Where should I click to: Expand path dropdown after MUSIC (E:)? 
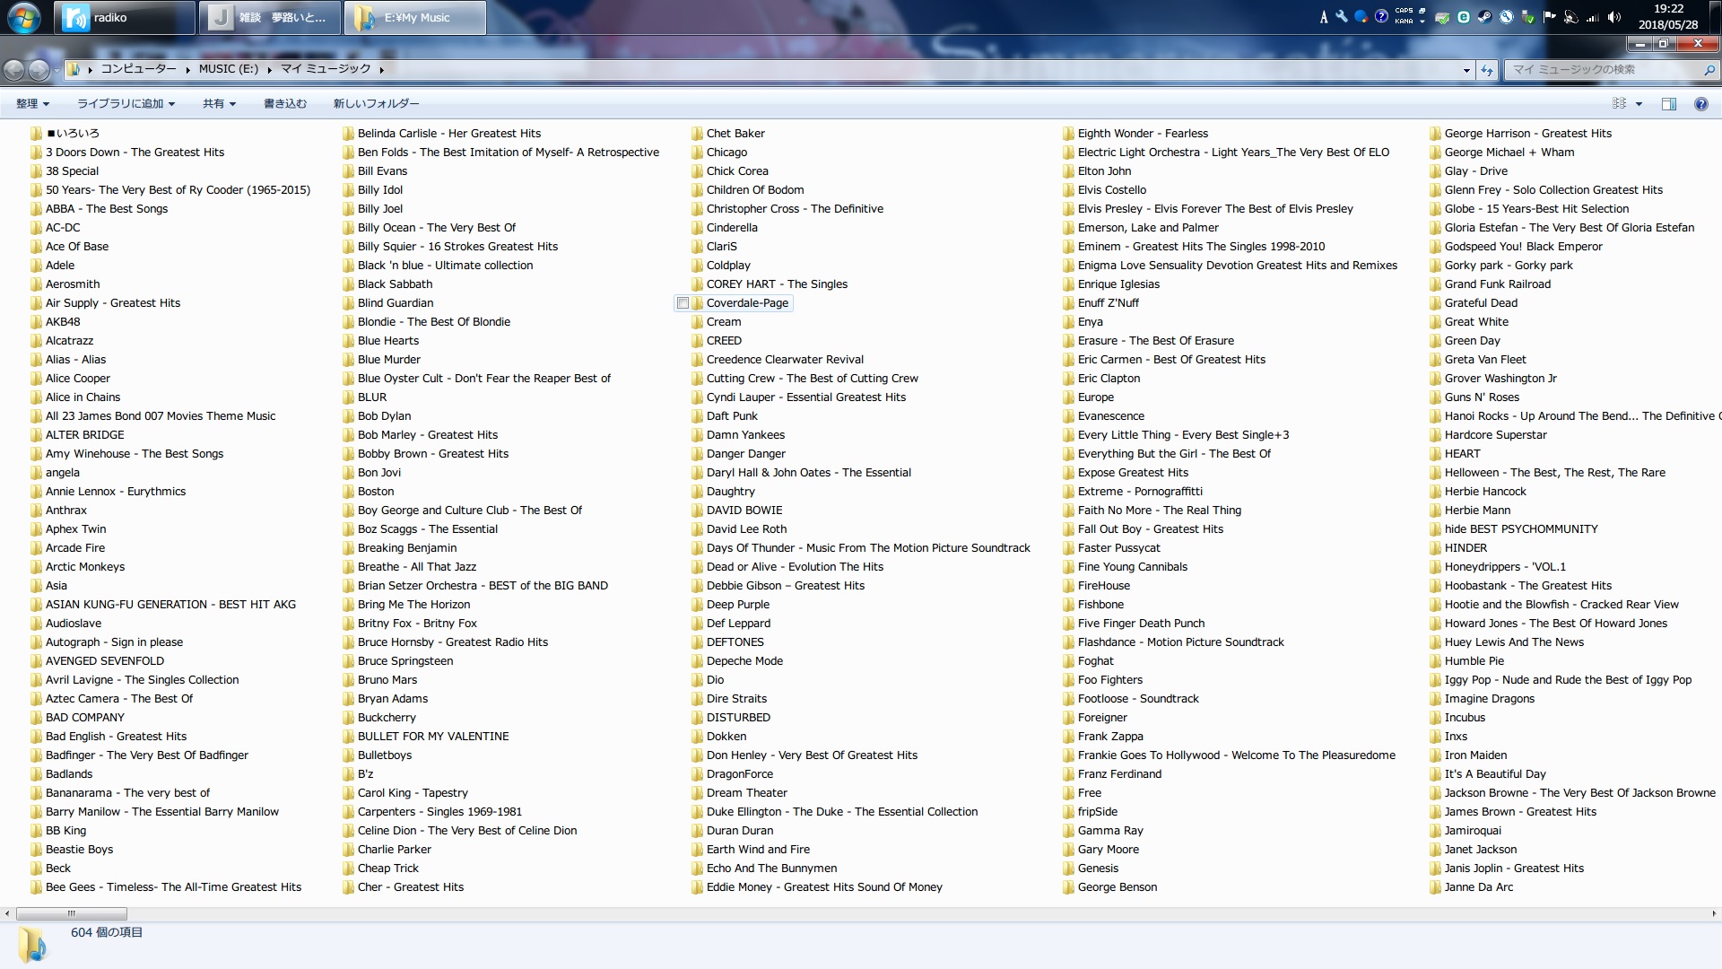click(x=269, y=69)
